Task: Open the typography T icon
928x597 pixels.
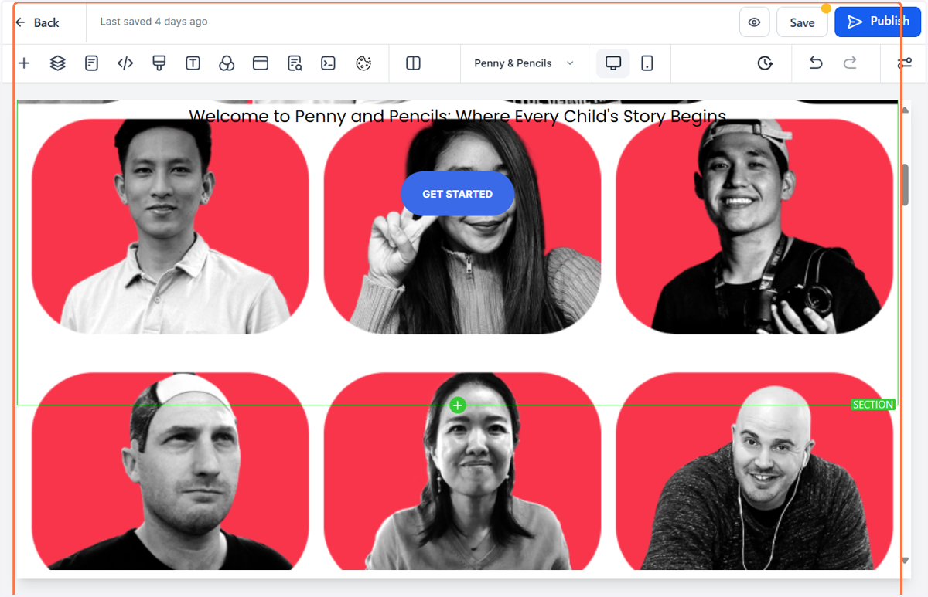Action: tap(193, 63)
